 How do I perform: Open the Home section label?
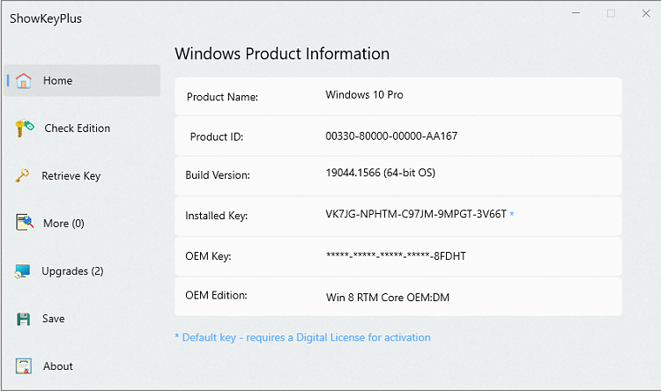coord(58,80)
